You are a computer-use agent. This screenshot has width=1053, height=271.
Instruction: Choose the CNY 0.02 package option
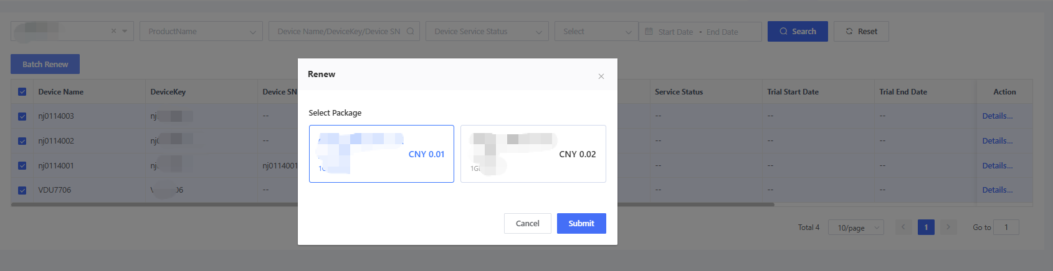point(533,154)
